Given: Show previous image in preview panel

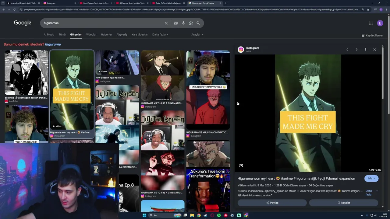Looking at the screenshot, I should (347, 50).
